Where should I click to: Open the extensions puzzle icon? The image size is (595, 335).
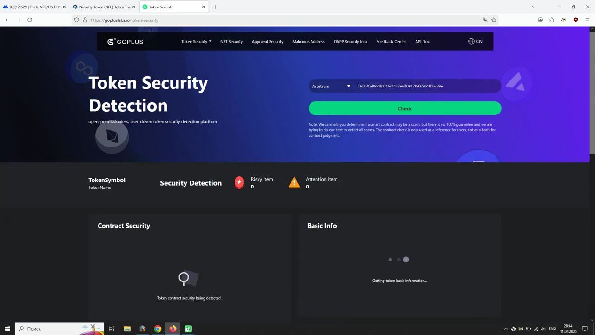pos(552,20)
